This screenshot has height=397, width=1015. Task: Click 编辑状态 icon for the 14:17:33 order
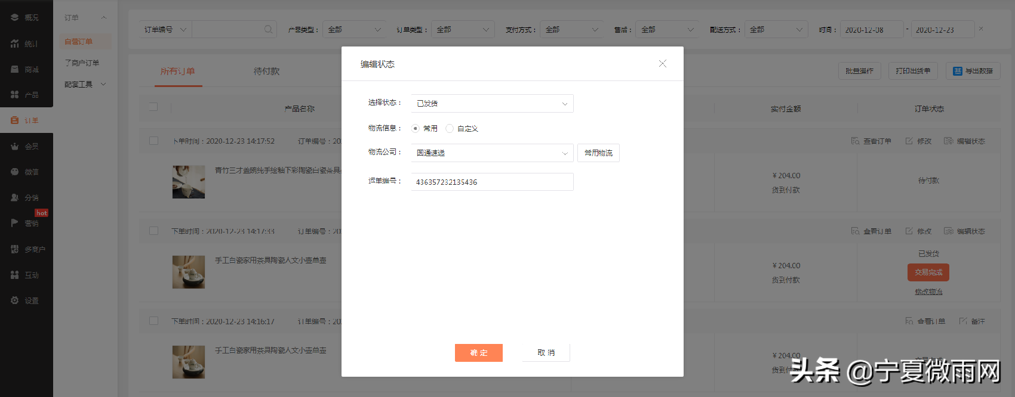pyautogui.click(x=948, y=231)
